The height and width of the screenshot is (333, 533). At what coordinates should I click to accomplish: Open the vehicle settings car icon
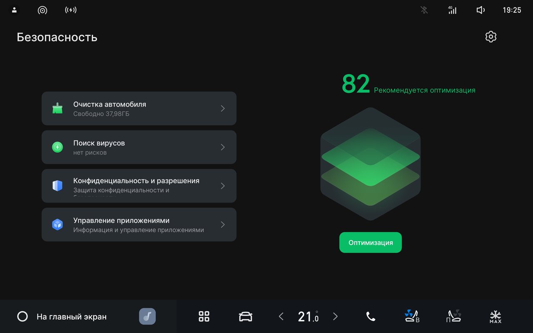246,317
